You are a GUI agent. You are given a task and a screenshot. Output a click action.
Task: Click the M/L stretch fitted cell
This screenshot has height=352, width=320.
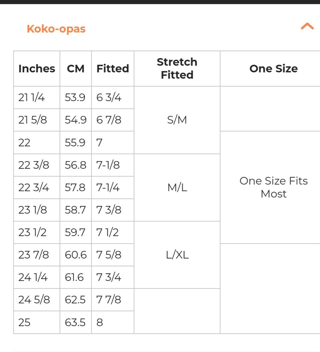[177, 188]
